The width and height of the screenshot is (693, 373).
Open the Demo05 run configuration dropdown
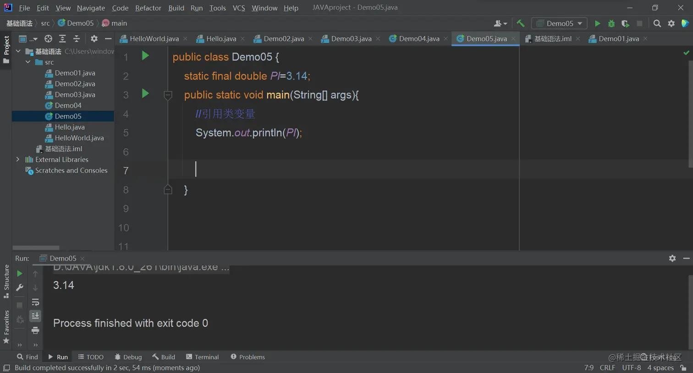559,23
